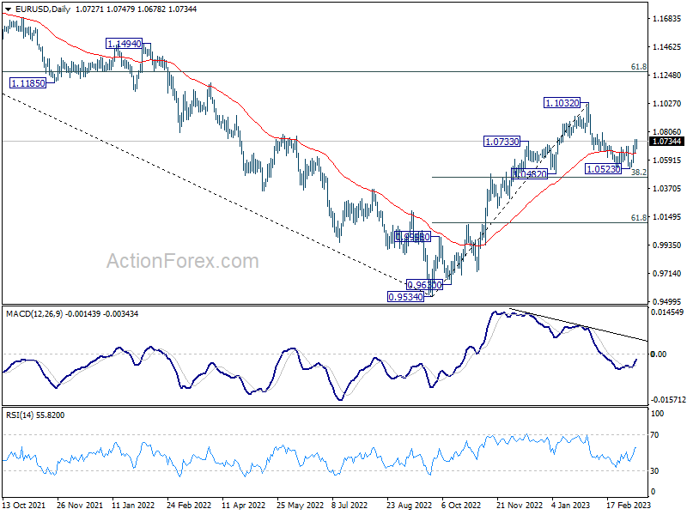Click the 0.96300 price label
This screenshot has width=687, height=515.
(424, 284)
